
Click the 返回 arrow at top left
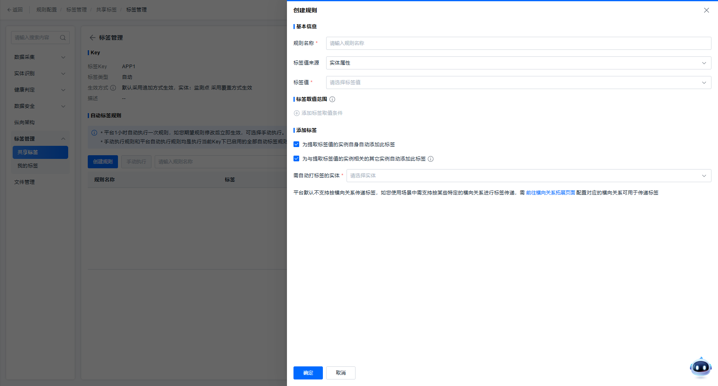(x=9, y=10)
